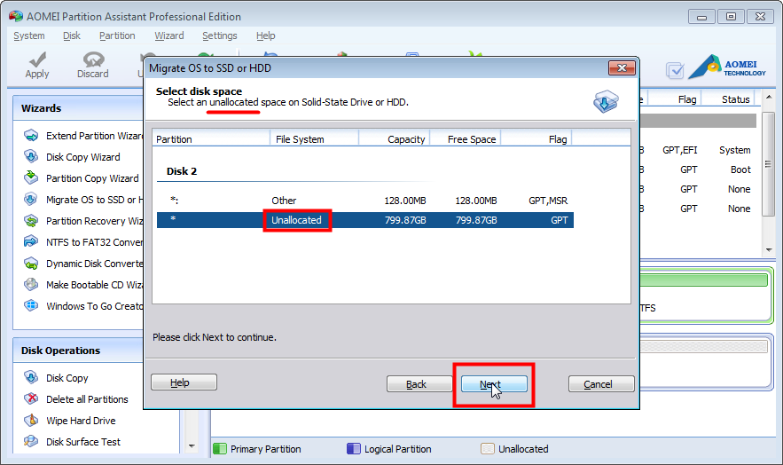Launch Make Bootable CD Wizard icon
Screen dimensions: 783x465
pyautogui.click(x=31, y=285)
